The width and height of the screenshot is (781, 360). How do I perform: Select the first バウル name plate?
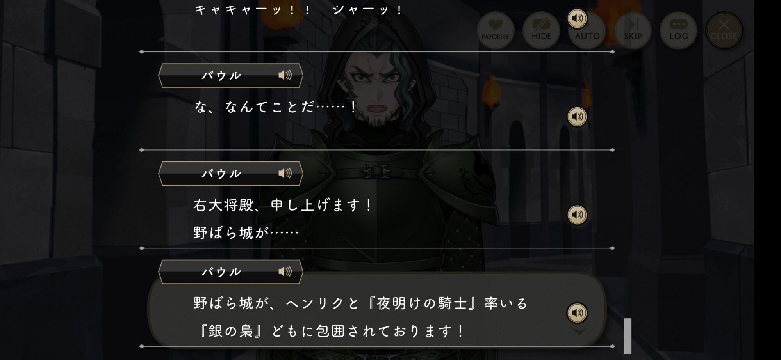230,75
